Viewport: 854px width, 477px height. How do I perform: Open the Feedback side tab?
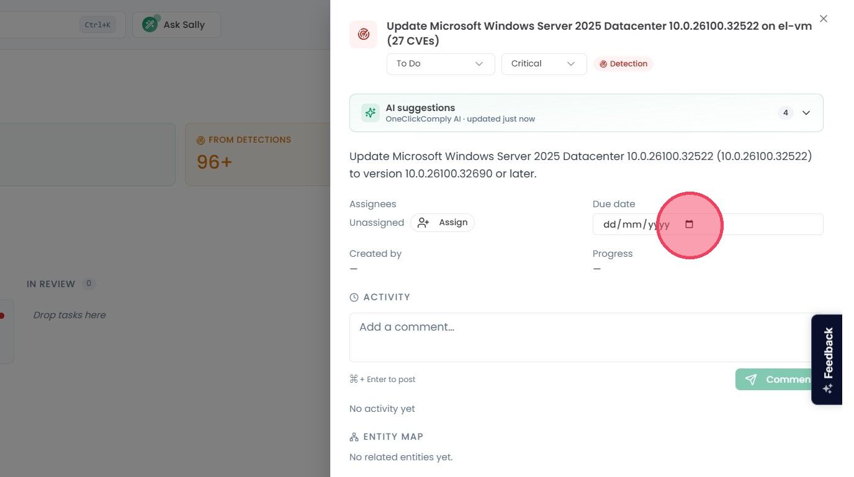(x=827, y=360)
